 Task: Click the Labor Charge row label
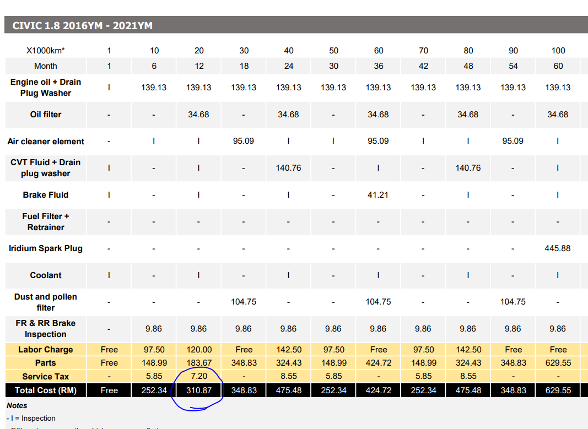pos(45,350)
